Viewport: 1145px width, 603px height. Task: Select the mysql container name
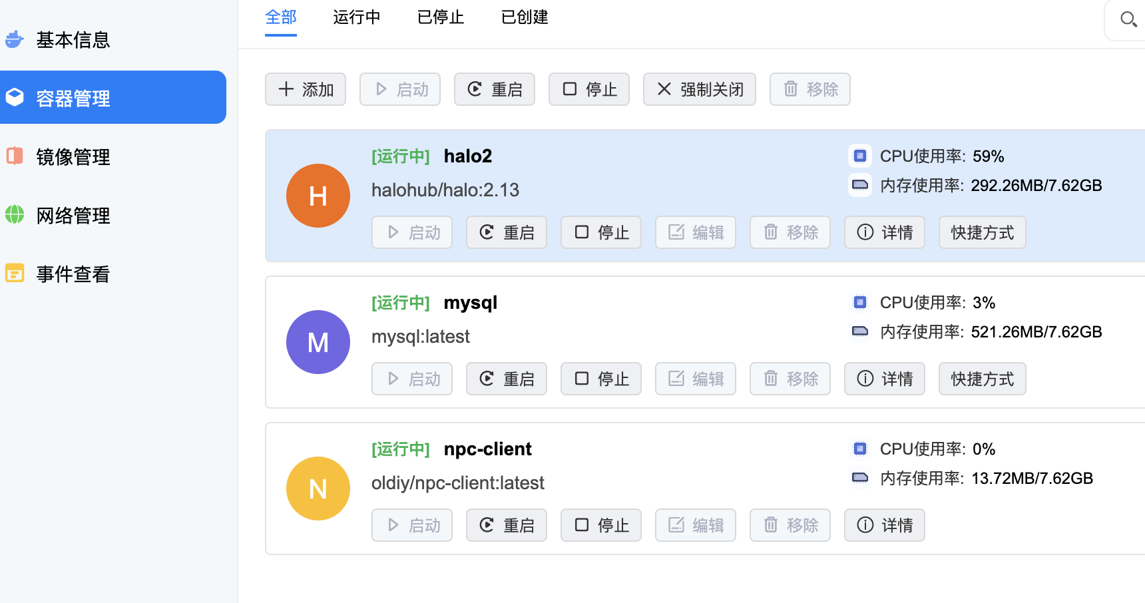coord(471,303)
